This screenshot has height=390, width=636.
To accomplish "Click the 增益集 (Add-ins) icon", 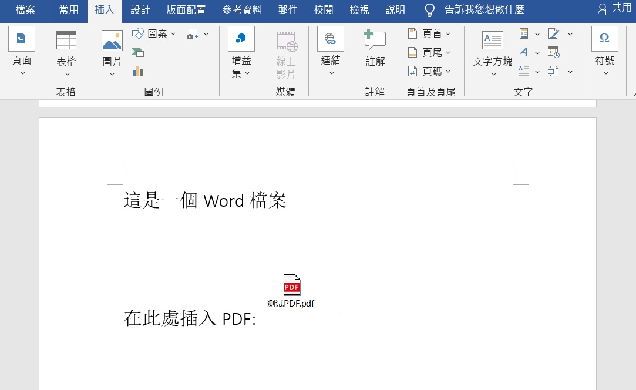I will [x=241, y=39].
